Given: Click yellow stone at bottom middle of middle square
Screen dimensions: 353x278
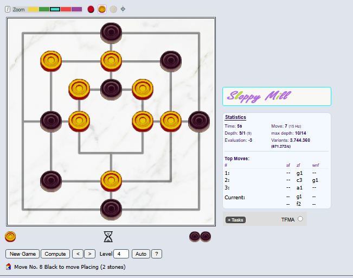Looking at the screenshot, I should pos(111,181).
